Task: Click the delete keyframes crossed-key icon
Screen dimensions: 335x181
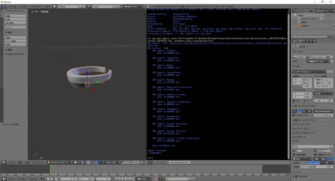Action: tap(194, 179)
